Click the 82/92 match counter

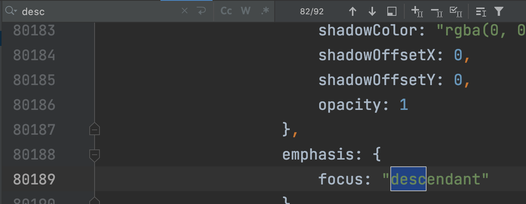(312, 12)
